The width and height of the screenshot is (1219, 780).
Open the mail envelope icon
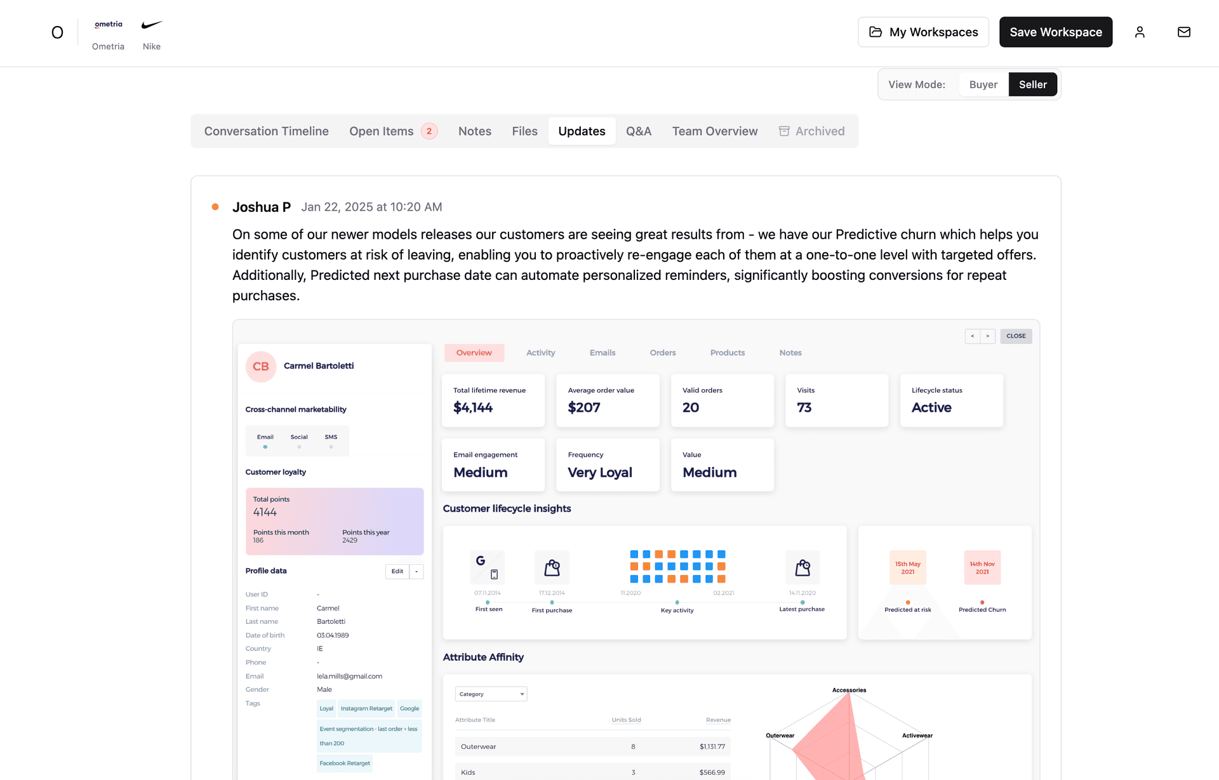1183,32
